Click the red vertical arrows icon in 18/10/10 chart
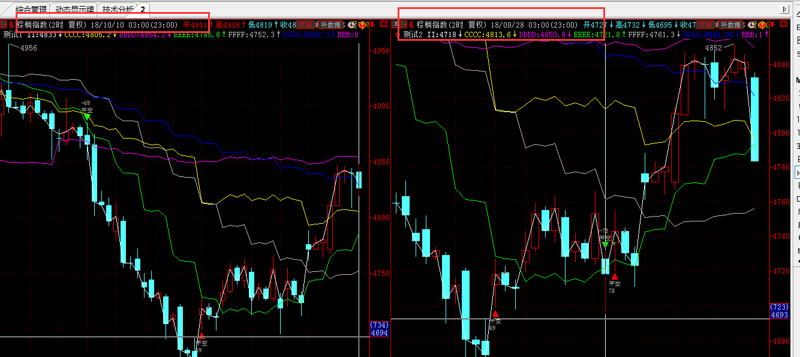This screenshot has height=357, width=800. [372, 25]
